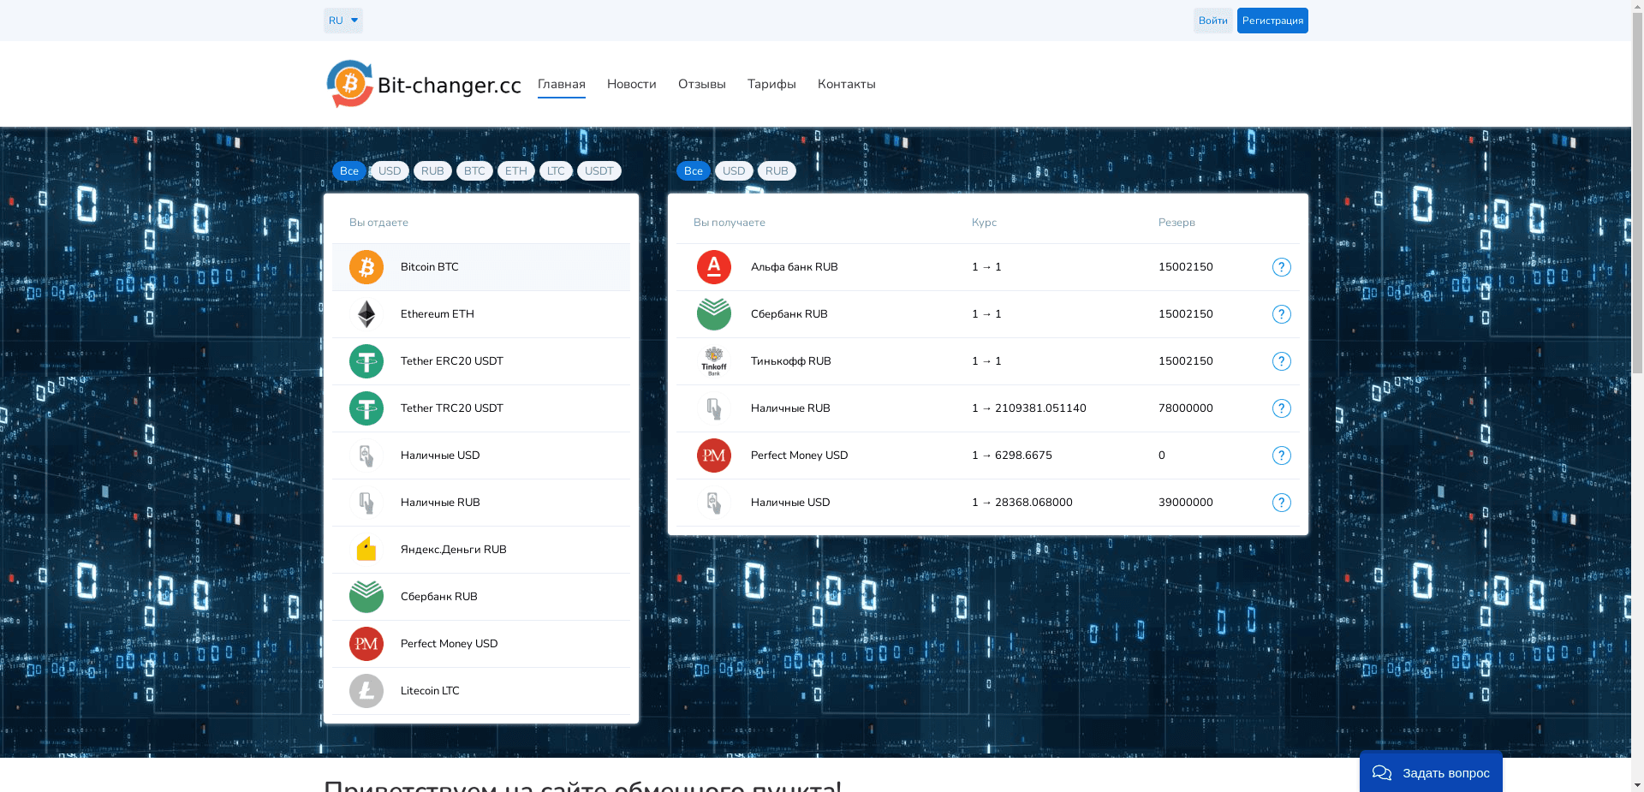Screen dimensions: 1644x792
Task: Click the Яндекс.Деньги wallet icon
Action: click(x=366, y=550)
